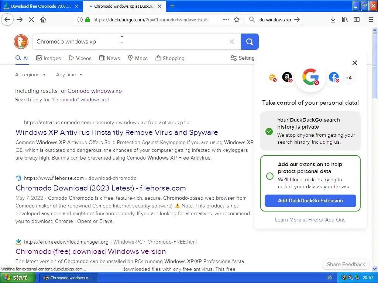
Task: Expand the All regions filter
Action: 30,74
